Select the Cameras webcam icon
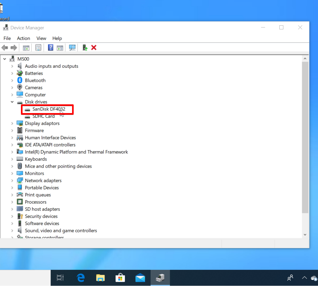Image resolution: width=318 pixels, height=286 pixels. pyautogui.click(x=20, y=87)
